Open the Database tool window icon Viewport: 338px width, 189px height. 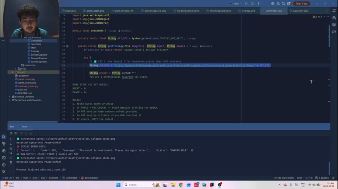pyautogui.click(x=334, y=25)
